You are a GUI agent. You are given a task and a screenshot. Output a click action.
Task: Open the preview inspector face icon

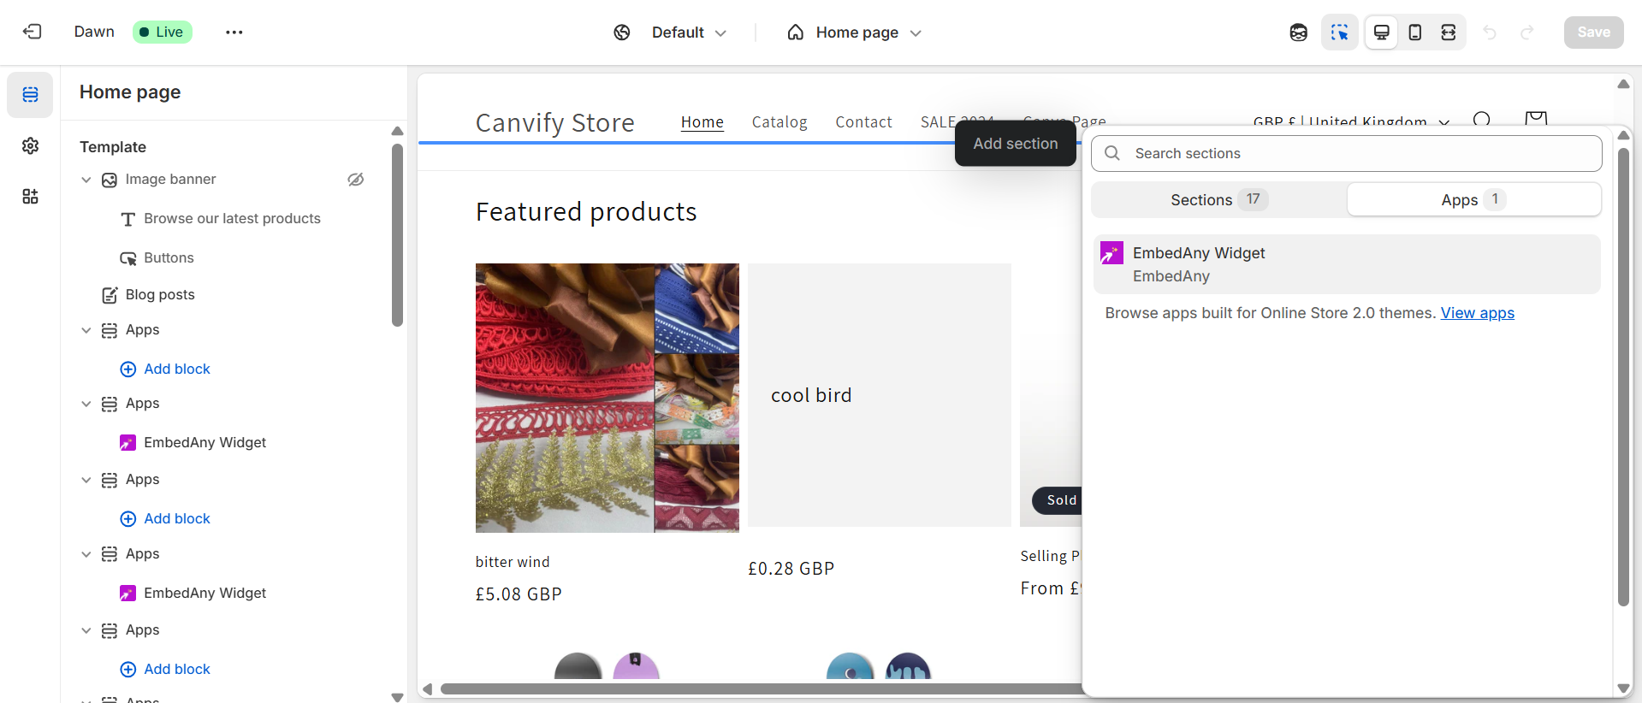[1299, 32]
